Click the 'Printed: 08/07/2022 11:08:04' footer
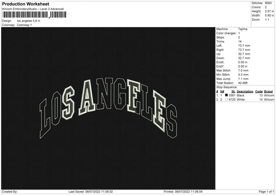276x195 pixels. [x=183, y=192]
